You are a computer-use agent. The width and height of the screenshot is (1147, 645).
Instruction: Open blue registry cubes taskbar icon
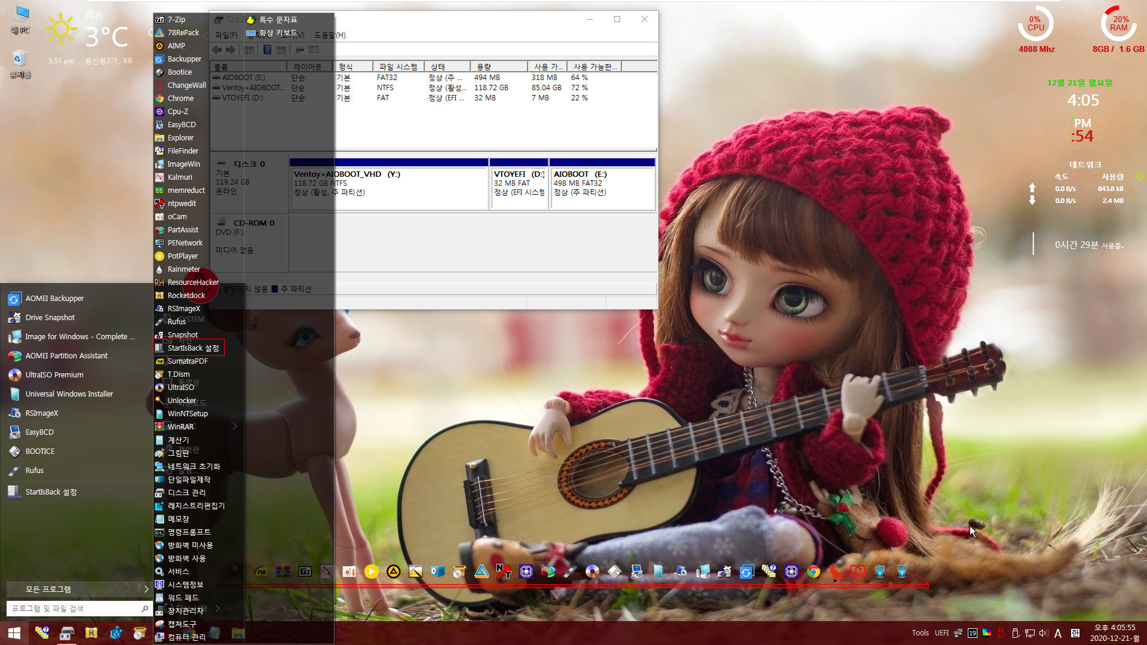tap(116, 632)
